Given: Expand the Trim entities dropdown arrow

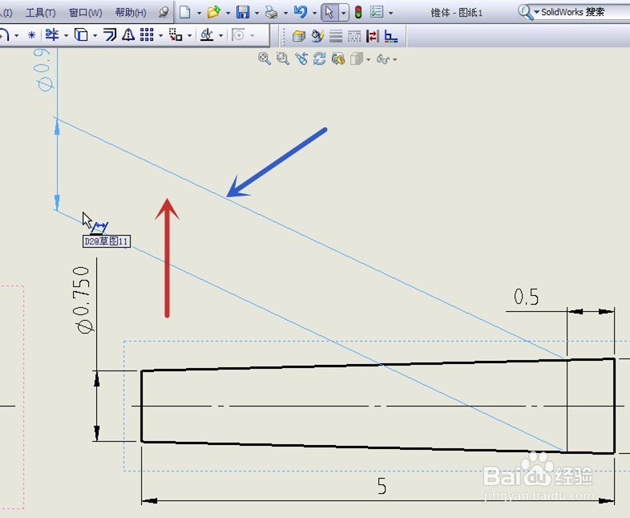Looking at the screenshot, I should [x=66, y=36].
